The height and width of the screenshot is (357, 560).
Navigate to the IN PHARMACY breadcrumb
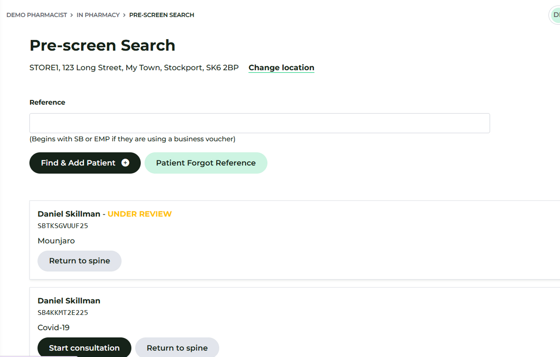[x=98, y=15]
